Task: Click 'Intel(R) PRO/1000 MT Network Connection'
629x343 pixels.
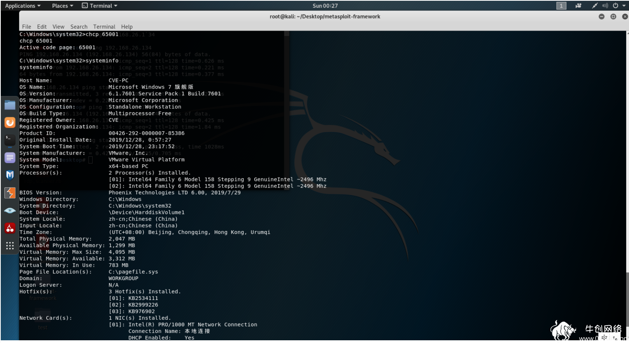Action: tap(193, 325)
